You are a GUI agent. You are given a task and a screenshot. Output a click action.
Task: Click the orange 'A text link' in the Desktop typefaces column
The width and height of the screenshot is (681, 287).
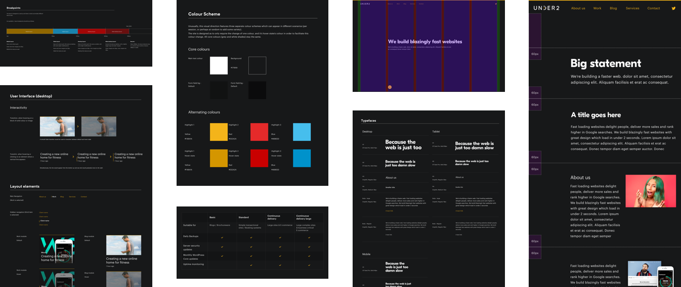(x=389, y=211)
